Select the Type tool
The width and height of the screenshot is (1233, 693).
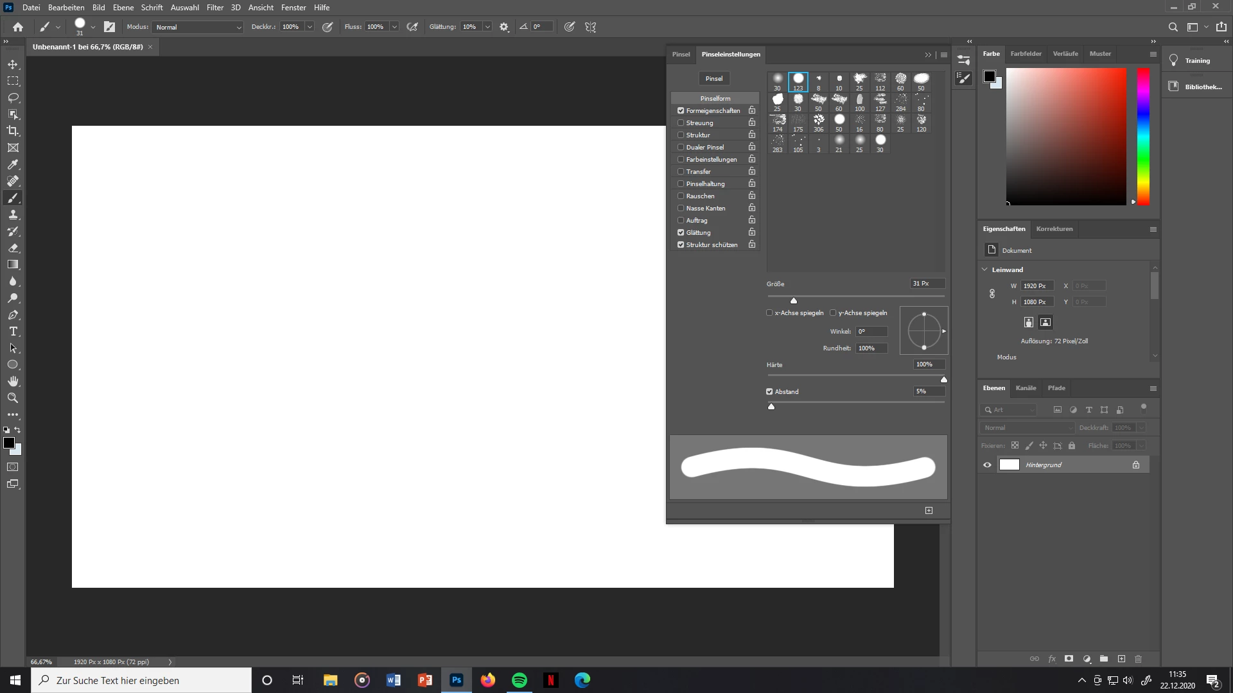pyautogui.click(x=13, y=332)
